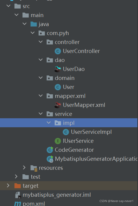Viewport: 138px width, 206px height.
Task: Expand the test folder
Action: [x=16, y=177]
